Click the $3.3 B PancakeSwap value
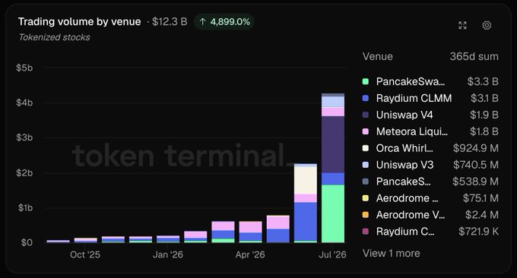The image size is (517, 278). click(483, 81)
